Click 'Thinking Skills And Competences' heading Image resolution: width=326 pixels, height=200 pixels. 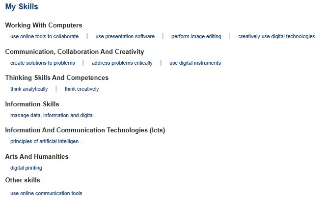coord(57,77)
